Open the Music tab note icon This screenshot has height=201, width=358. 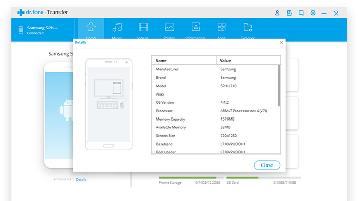click(x=117, y=27)
